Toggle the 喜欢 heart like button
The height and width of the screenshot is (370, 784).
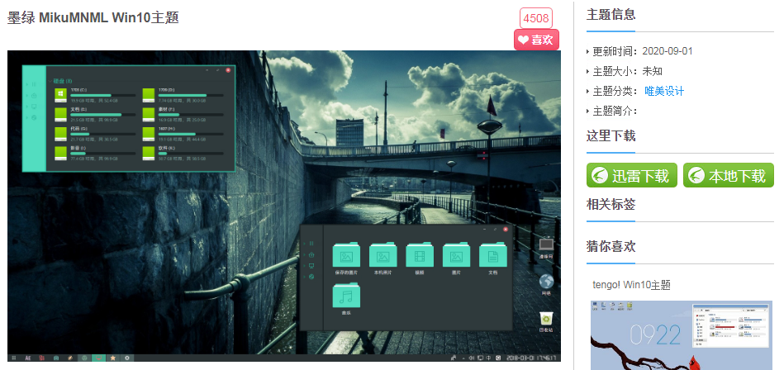click(x=536, y=40)
